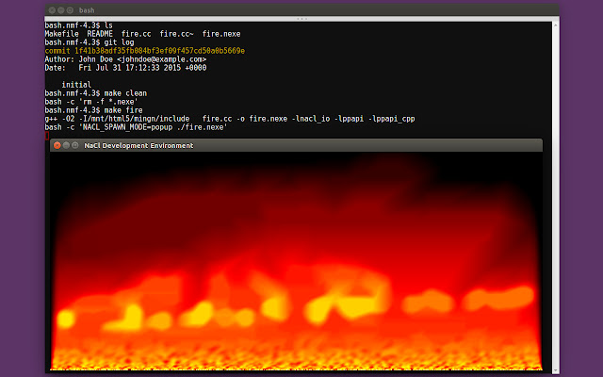Click the NACL_SPAWN_MODE=popup line
The height and width of the screenshot is (377, 603).
tap(136, 127)
